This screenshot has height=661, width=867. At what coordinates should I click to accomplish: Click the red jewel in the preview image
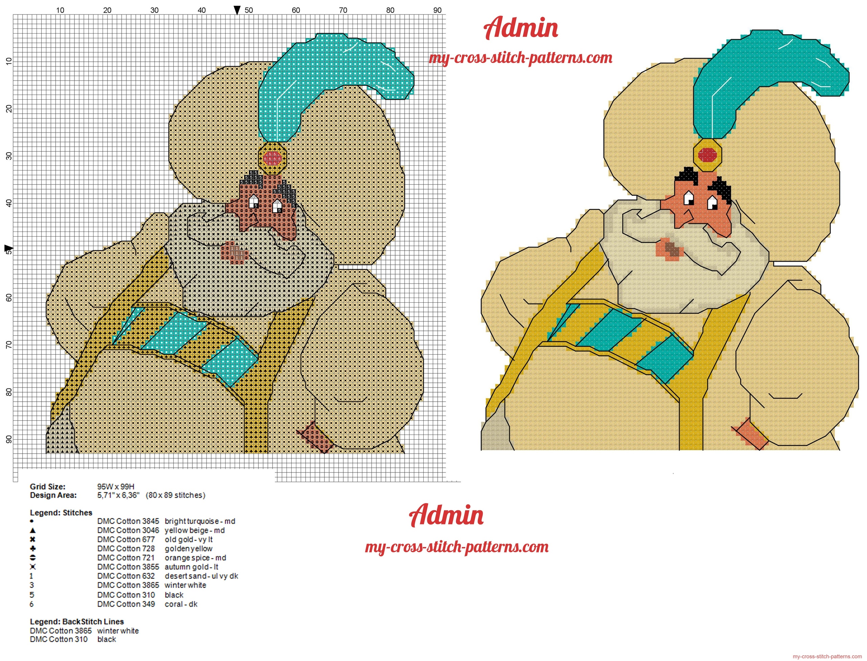[x=707, y=155]
